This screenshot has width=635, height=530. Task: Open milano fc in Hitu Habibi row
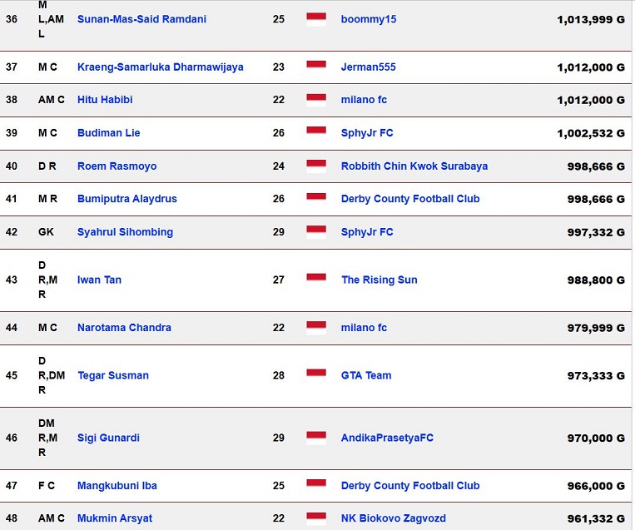click(x=364, y=100)
